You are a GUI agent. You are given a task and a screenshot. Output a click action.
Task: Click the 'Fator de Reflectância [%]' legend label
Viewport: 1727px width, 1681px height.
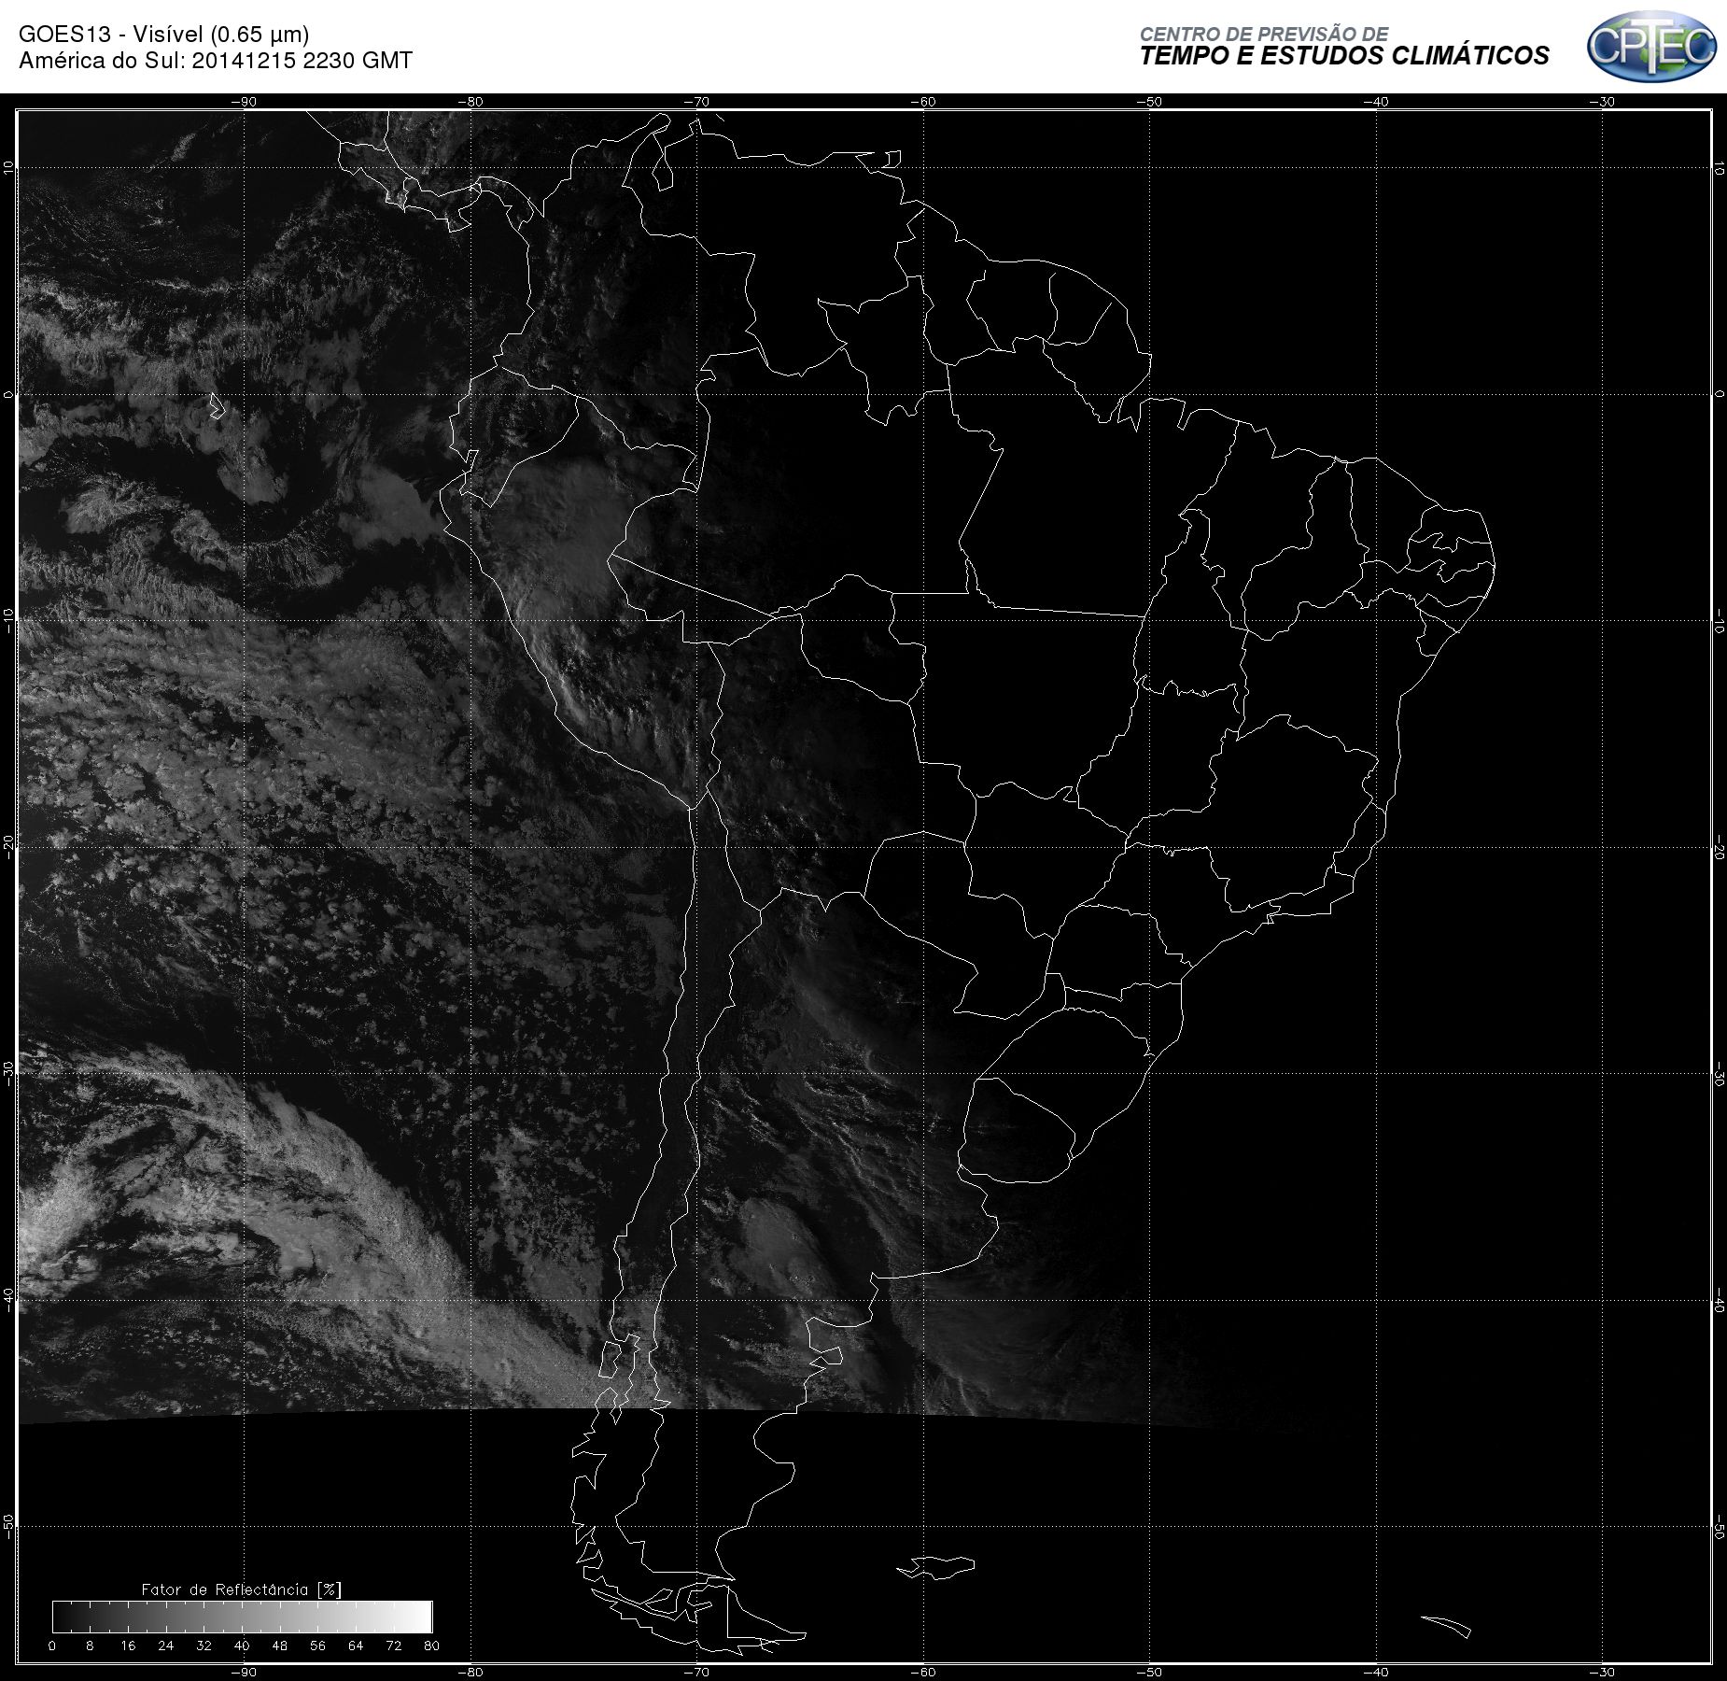241,1589
